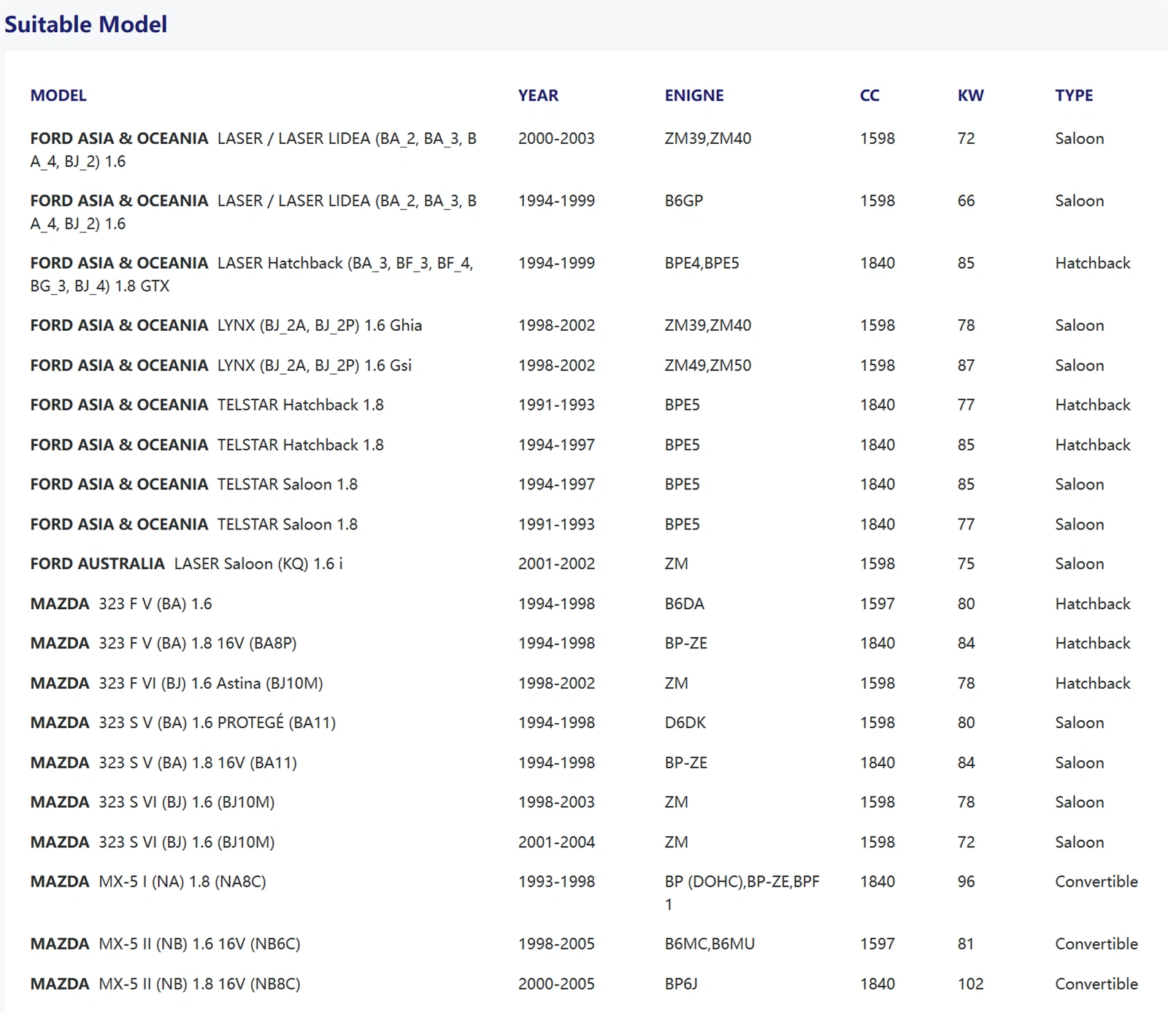Select MAZDA 323 F V (BA) 1.6 model
The image size is (1168, 1013).
click(x=121, y=604)
